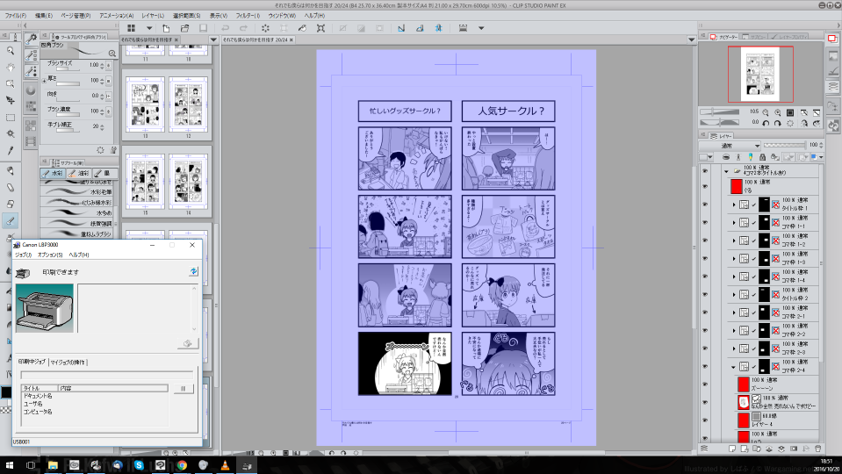Click the Undo arrow in command bar
This screenshot has height=474, width=842.
tap(227, 28)
